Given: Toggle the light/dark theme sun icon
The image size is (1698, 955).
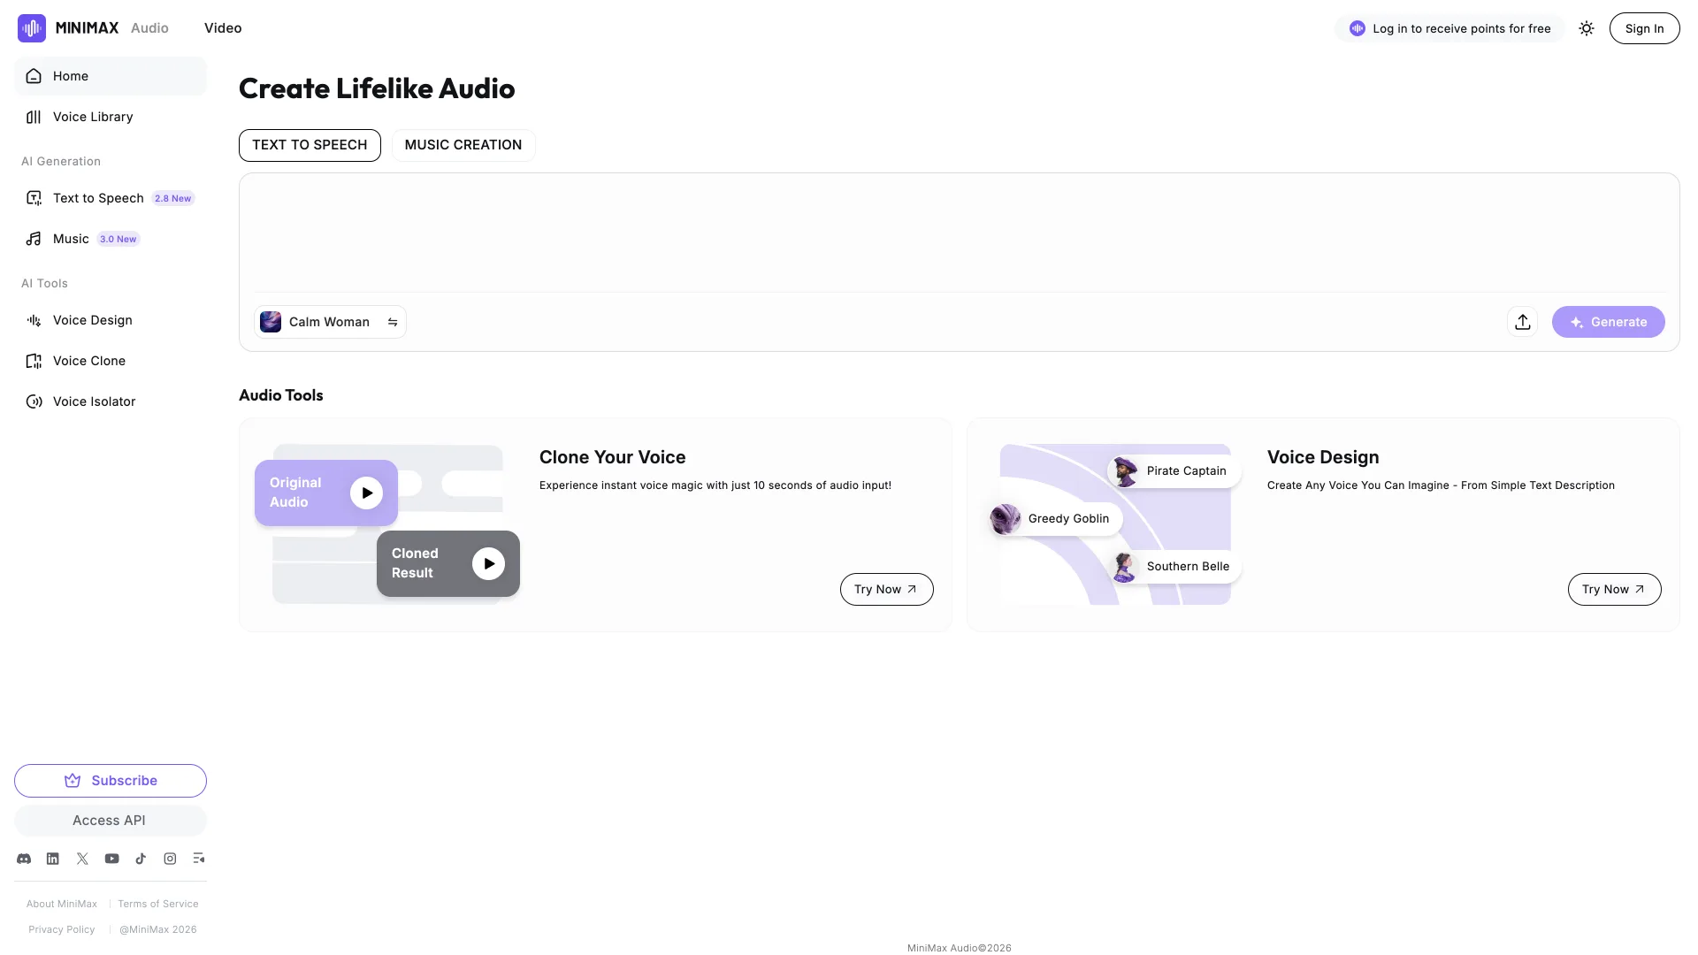Looking at the screenshot, I should (x=1587, y=28).
